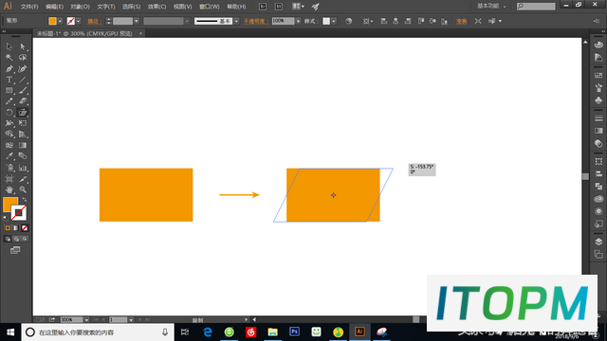607x341 pixels.
Task: Choose the Direct Selection tool
Action: click(23, 46)
